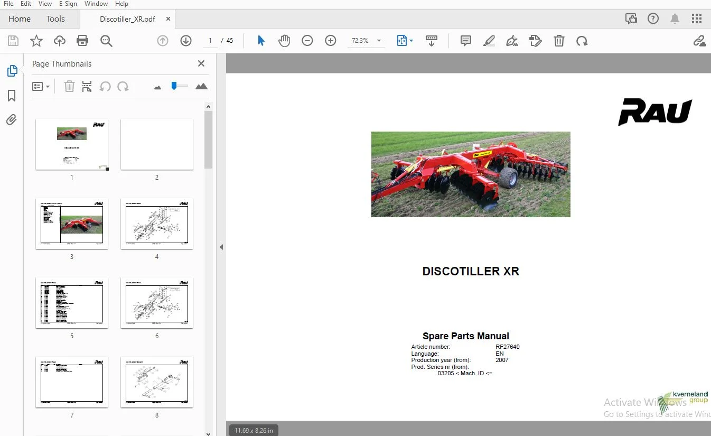The height and width of the screenshot is (436, 711).
Task: Click the scrolling mode keyboard icon
Action: pyautogui.click(x=432, y=41)
